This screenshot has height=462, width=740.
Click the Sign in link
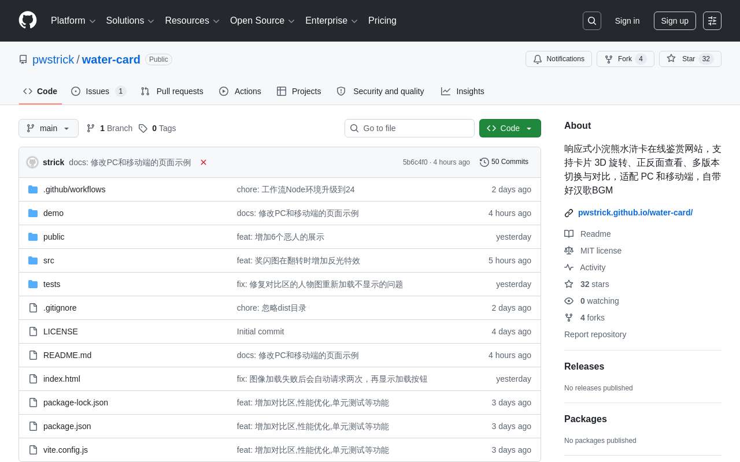pyautogui.click(x=627, y=21)
